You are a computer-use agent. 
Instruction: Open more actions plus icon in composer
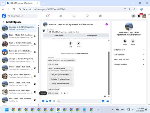pos(43,101)
